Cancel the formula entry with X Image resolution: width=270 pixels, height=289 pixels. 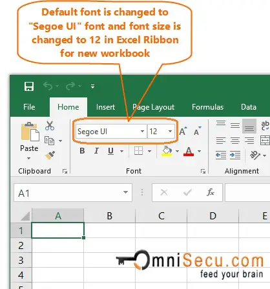coord(164,192)
